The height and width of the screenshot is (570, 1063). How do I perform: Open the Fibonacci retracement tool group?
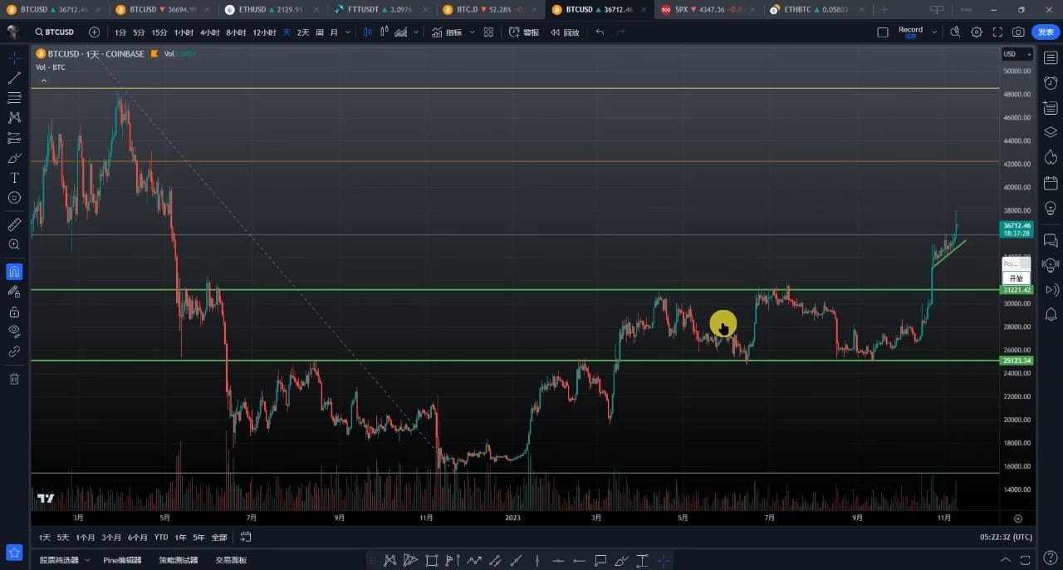pos(14,98)
